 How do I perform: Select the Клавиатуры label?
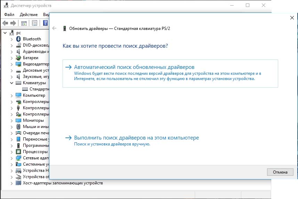(x=34, y=83)
